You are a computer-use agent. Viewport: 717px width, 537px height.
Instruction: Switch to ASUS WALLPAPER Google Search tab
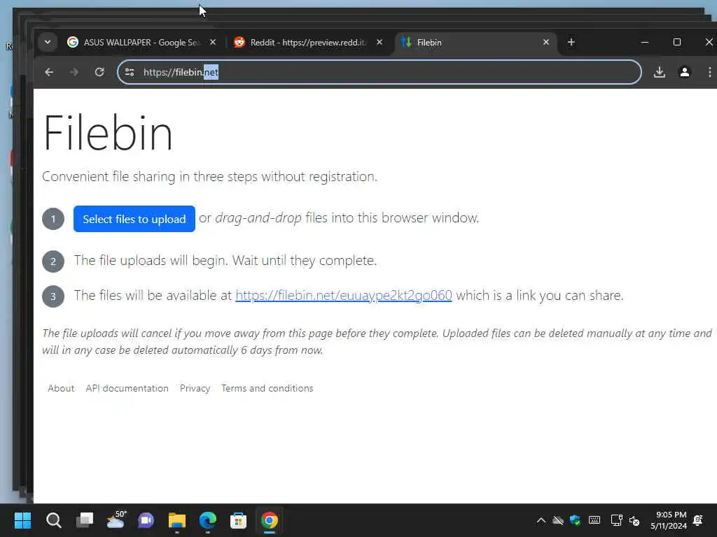137,43
